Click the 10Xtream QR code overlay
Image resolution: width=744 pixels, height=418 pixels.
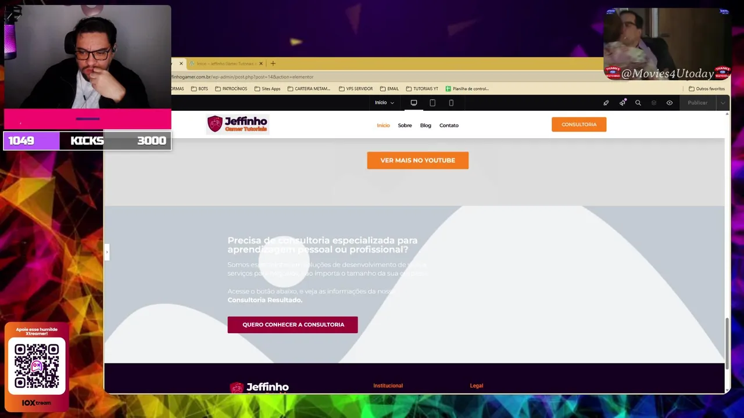(x=37, y=366)
